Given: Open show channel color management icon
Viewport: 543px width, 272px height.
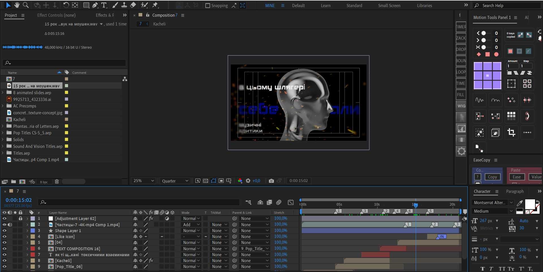Looking at the screenshot, I should [240, 181].
